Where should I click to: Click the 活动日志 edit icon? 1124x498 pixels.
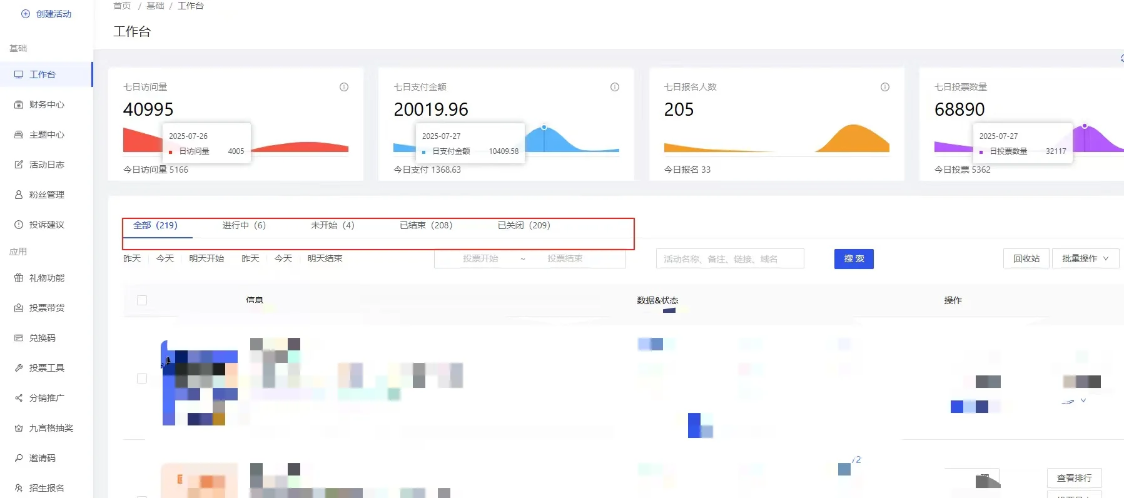(19, 165)
